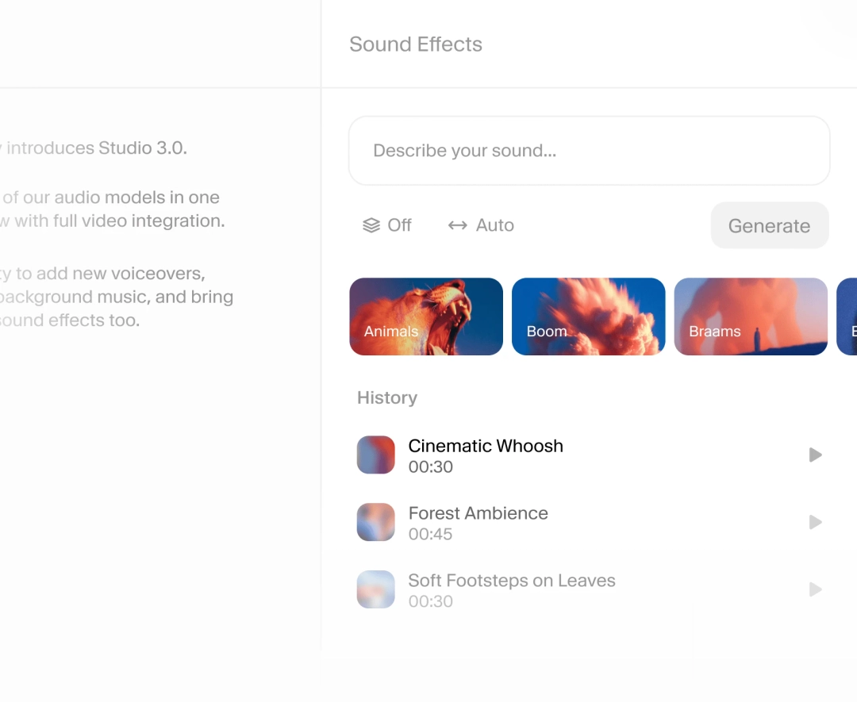857x702 pixels.
Task: Play the Cinematic Whoosh sound effect
Action: pos(815,455)
